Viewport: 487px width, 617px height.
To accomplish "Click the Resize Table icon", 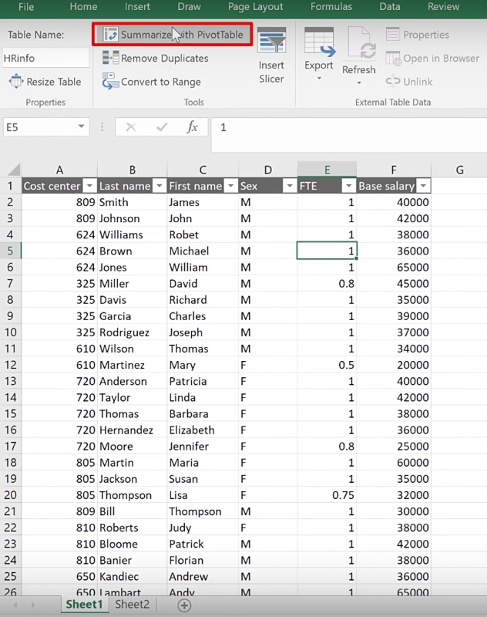I will (15, 82).
